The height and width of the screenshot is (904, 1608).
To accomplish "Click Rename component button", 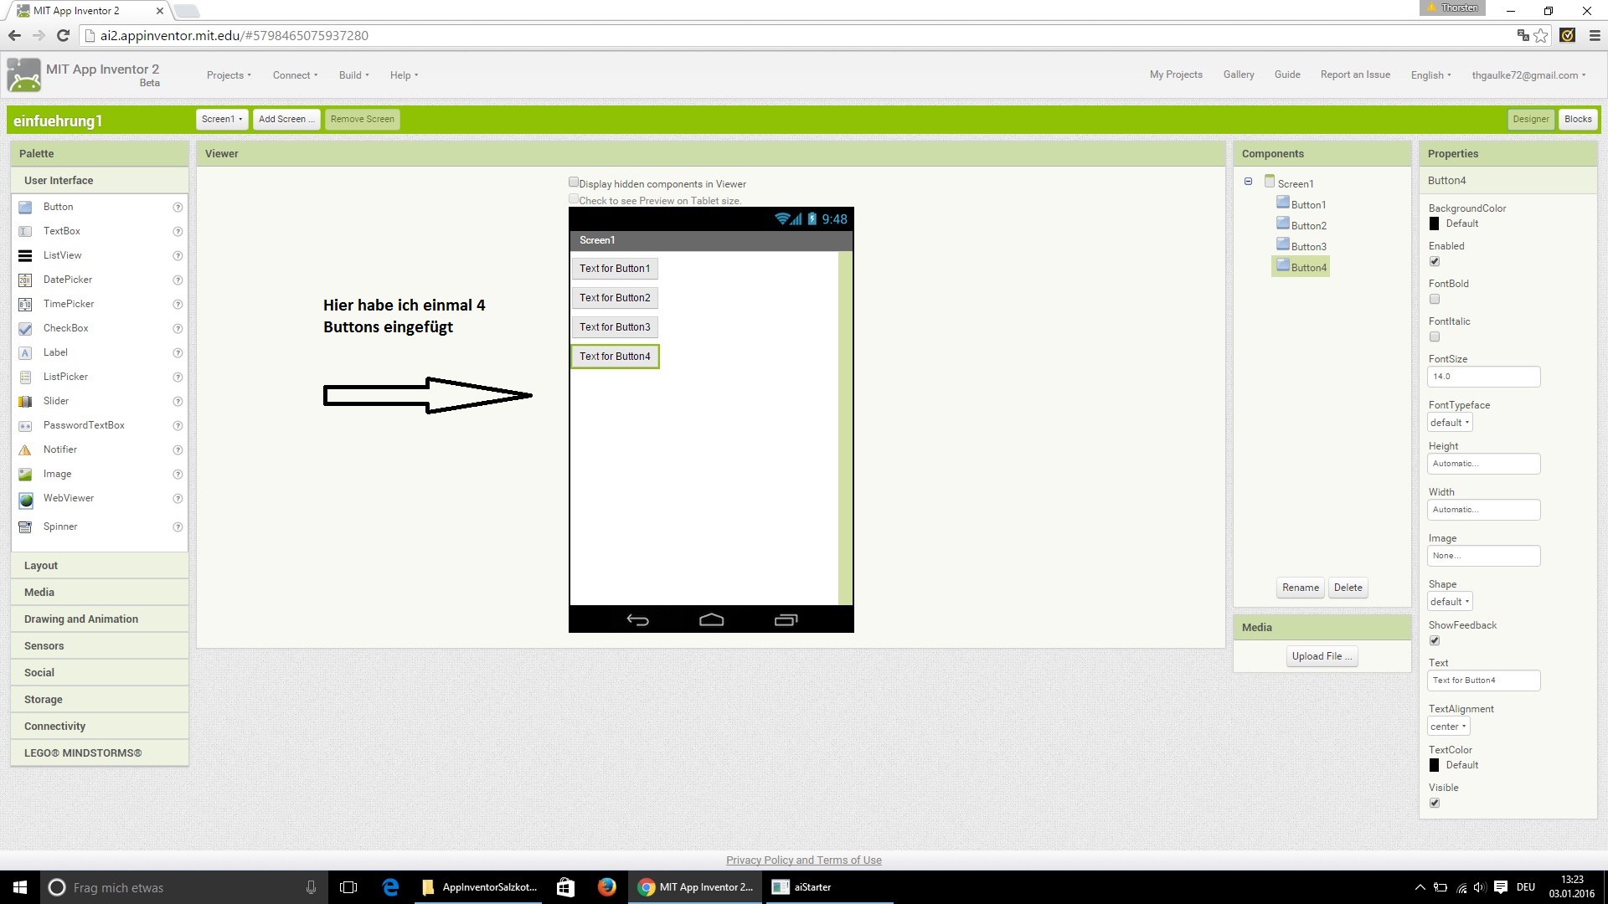I will (x=1300, y=588).
